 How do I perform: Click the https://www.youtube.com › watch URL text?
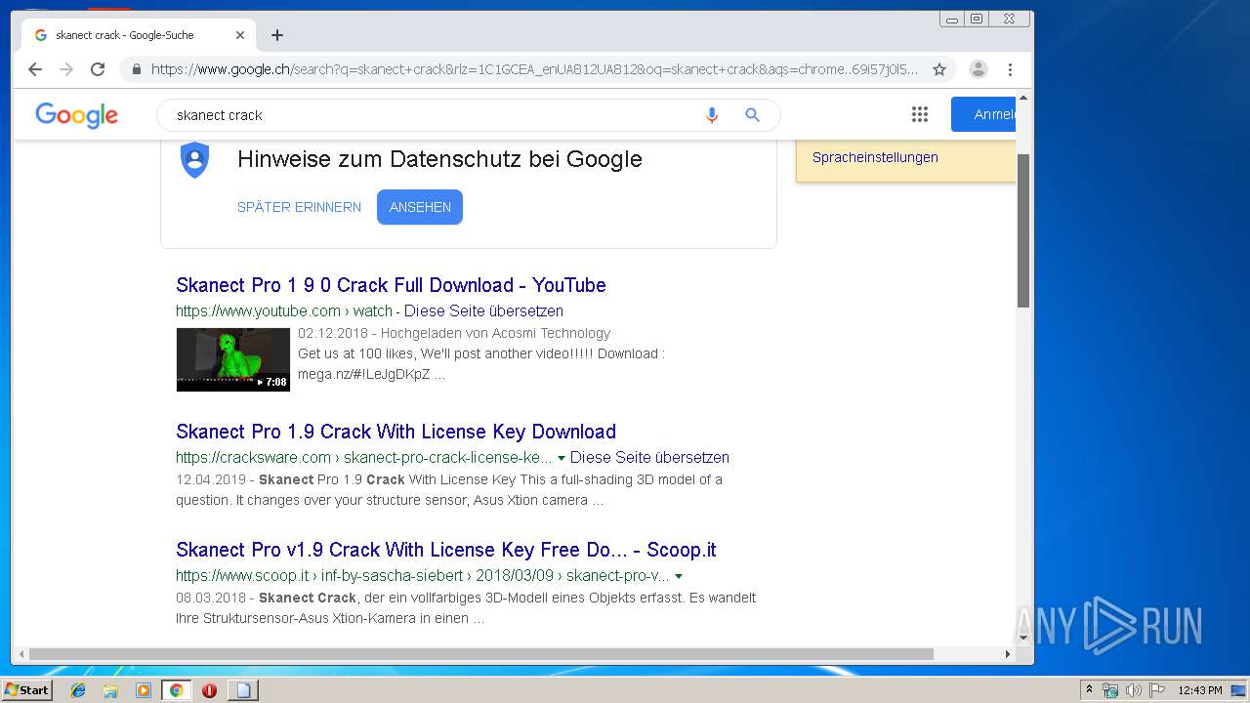coord(284,311)
